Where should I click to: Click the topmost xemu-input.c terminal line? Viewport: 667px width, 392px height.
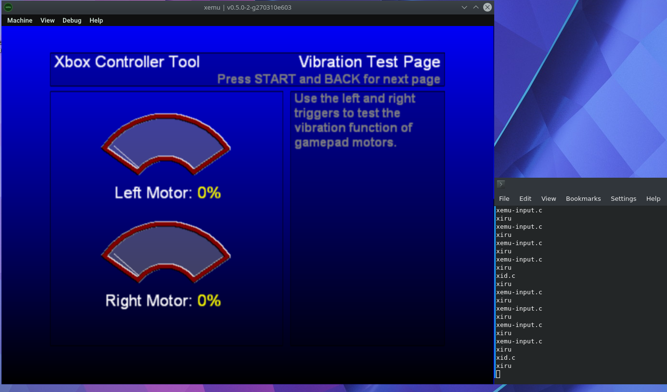(519, 210)
